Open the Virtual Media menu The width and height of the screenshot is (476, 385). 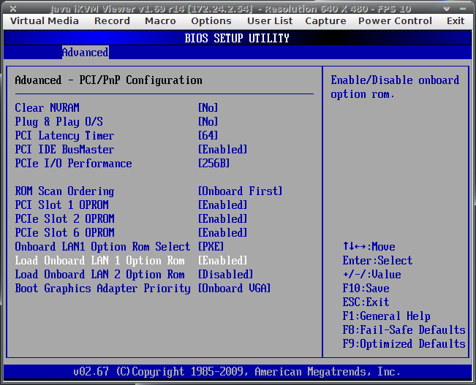(x=45, y=21)
